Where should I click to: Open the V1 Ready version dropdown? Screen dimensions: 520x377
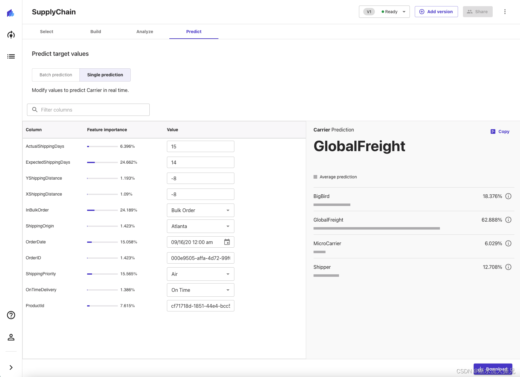[x=384, y=12]
